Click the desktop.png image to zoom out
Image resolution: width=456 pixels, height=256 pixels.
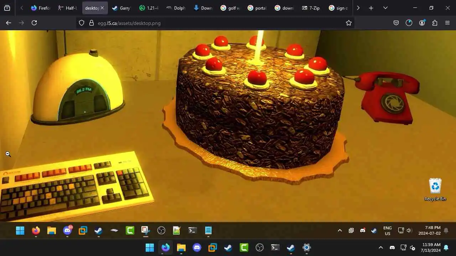pos(228,134)
